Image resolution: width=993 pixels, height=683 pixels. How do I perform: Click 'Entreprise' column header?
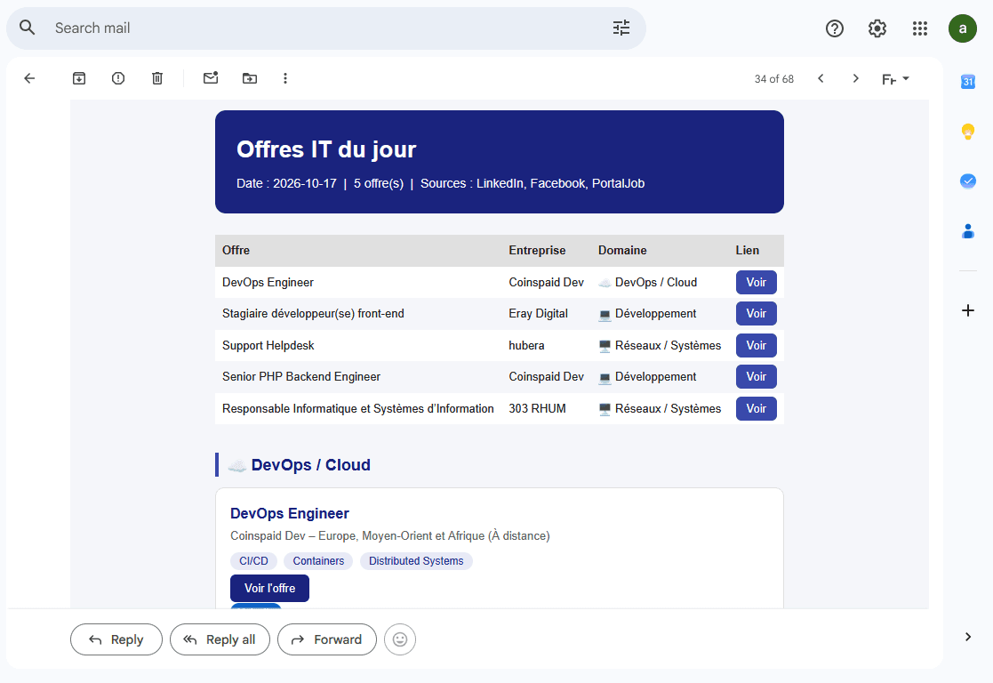click(x=537, y=250)
